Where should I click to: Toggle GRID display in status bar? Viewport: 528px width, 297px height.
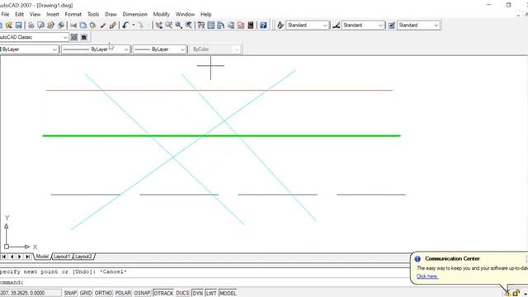pyautogui.click(x=86, y=294)
